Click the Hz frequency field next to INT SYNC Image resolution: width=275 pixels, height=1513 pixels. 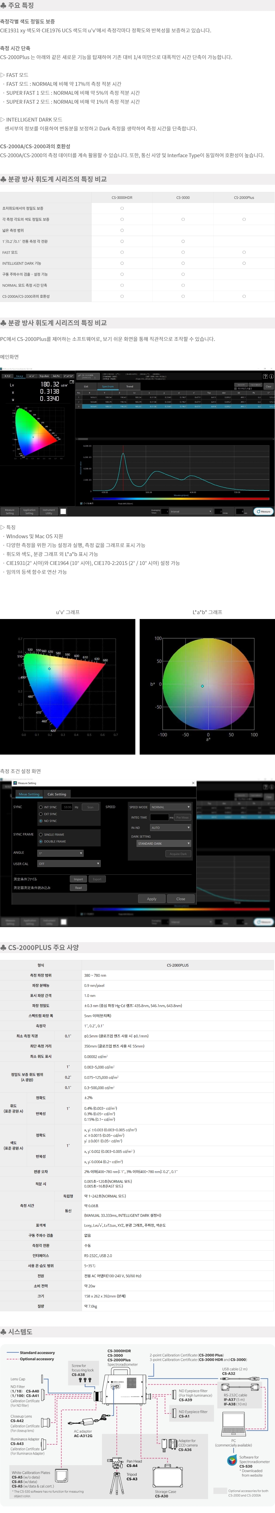pos(67,807)
